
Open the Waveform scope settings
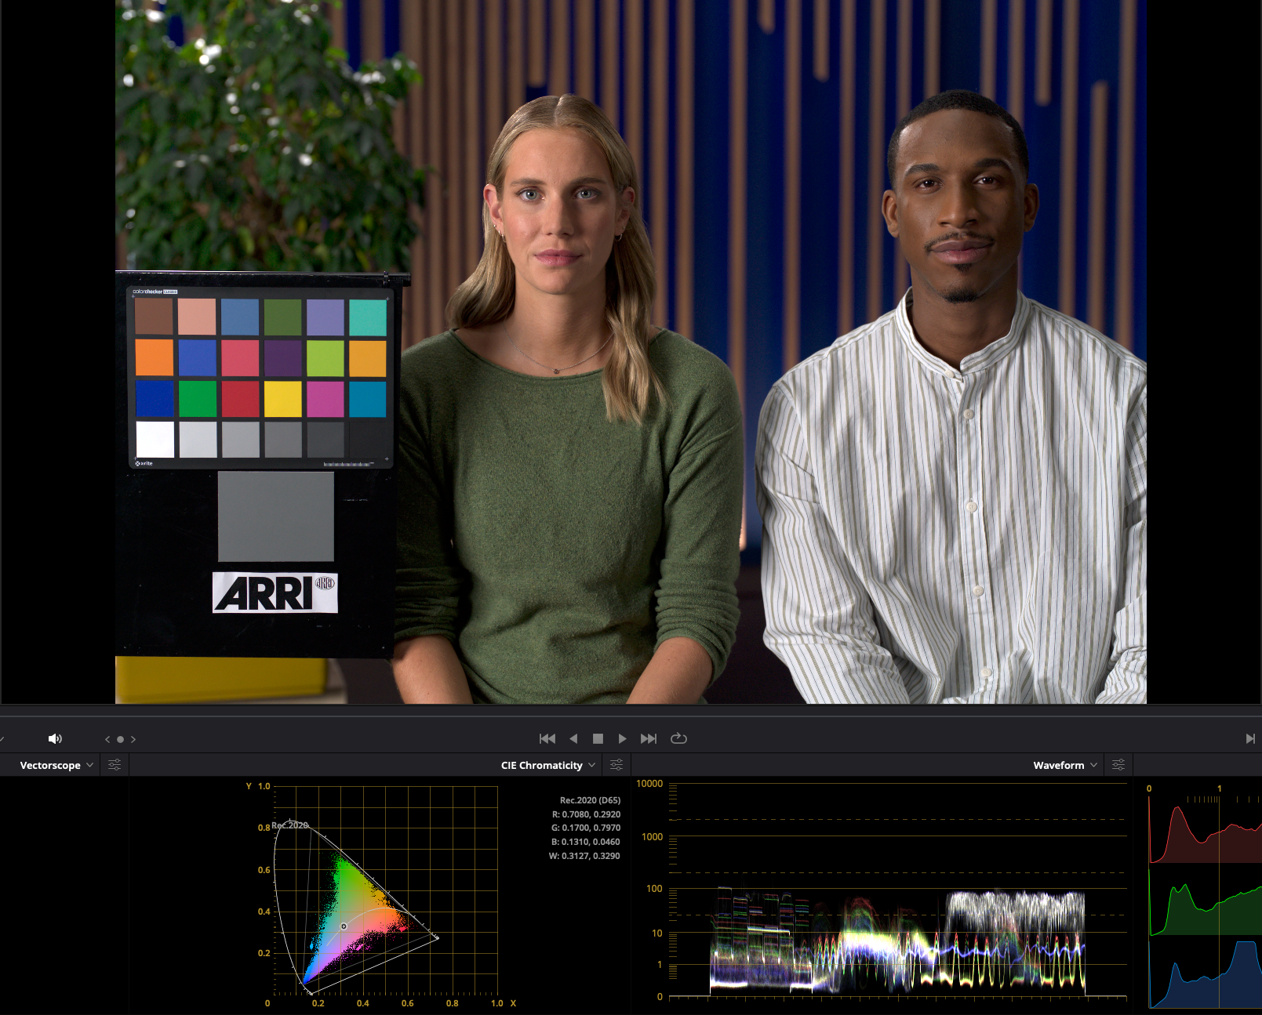click(x=1118, y=765)
